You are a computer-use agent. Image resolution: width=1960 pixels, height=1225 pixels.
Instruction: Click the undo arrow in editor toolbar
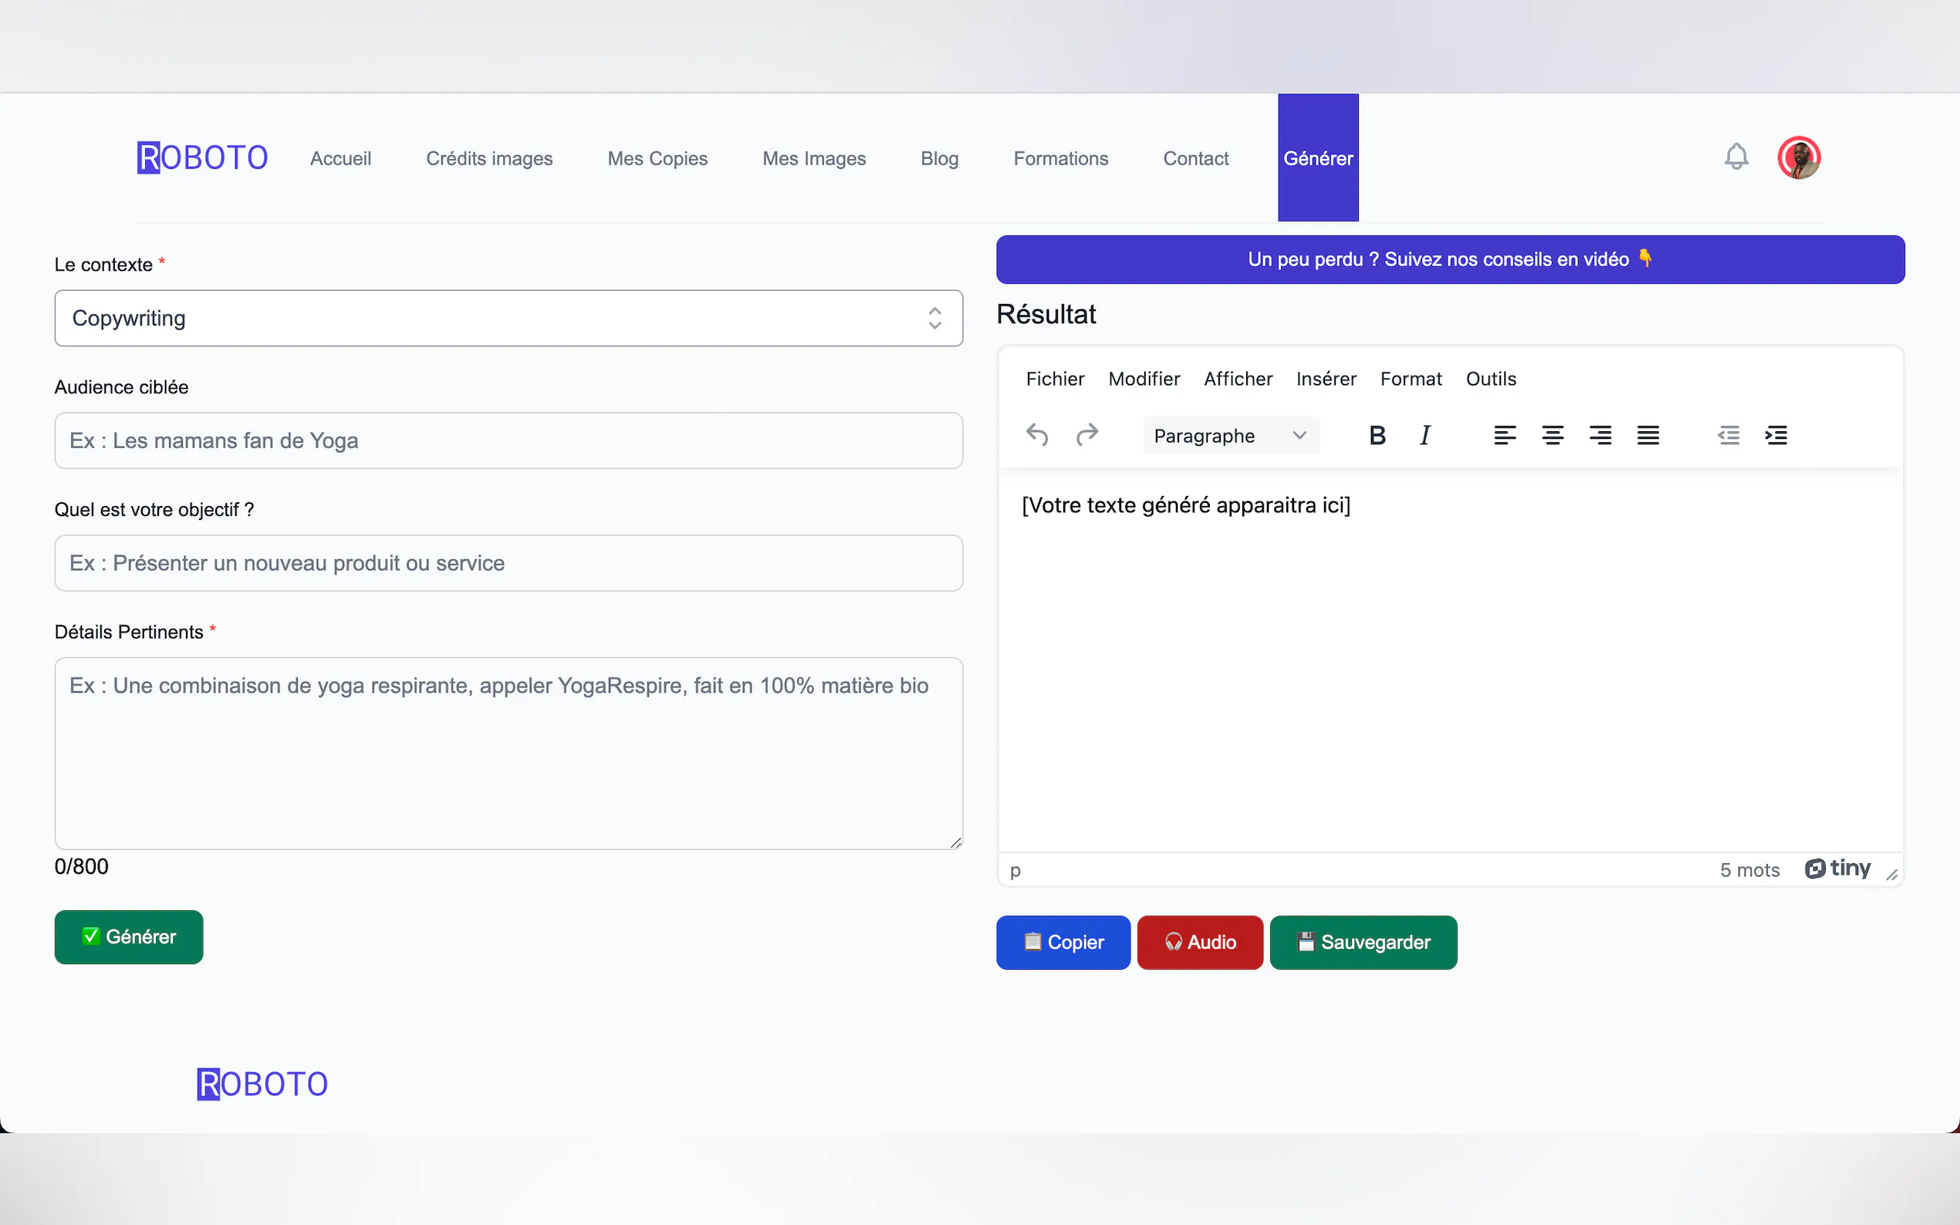point(1036,435)
